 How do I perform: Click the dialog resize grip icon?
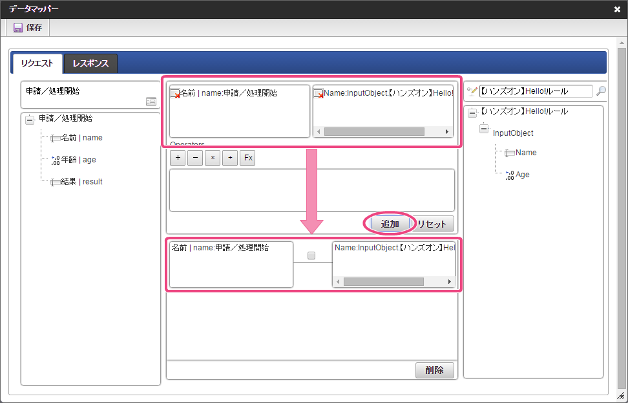[621, 396]
